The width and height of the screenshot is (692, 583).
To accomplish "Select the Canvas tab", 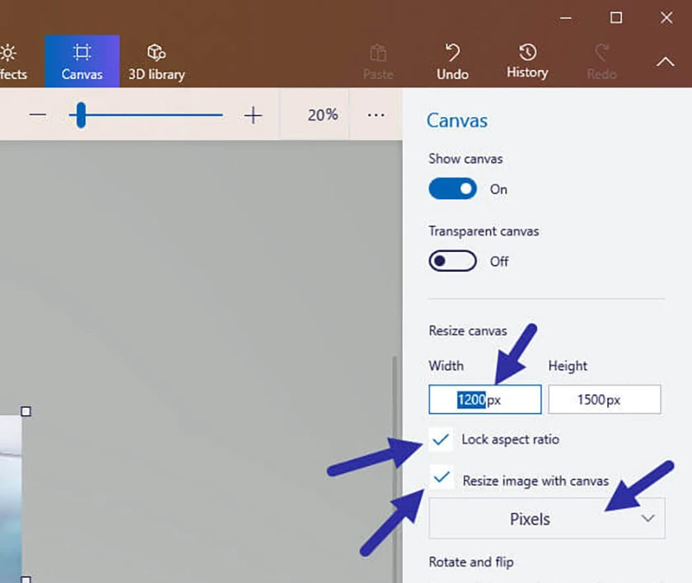I will pos(82,62).
